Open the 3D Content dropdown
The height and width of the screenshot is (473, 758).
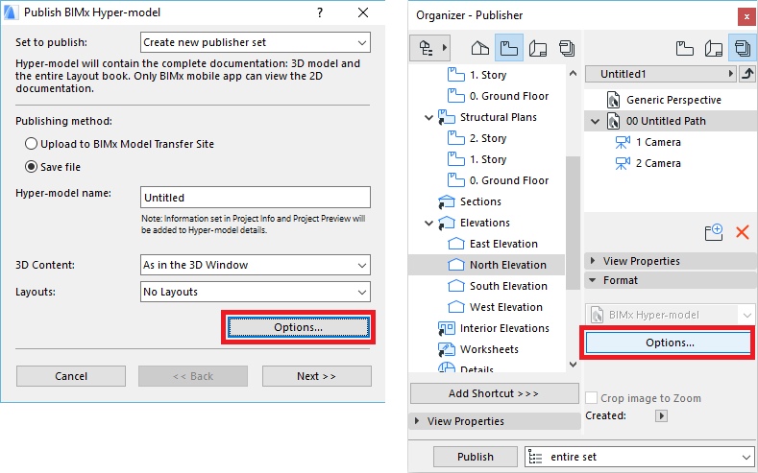click(256, 265)
